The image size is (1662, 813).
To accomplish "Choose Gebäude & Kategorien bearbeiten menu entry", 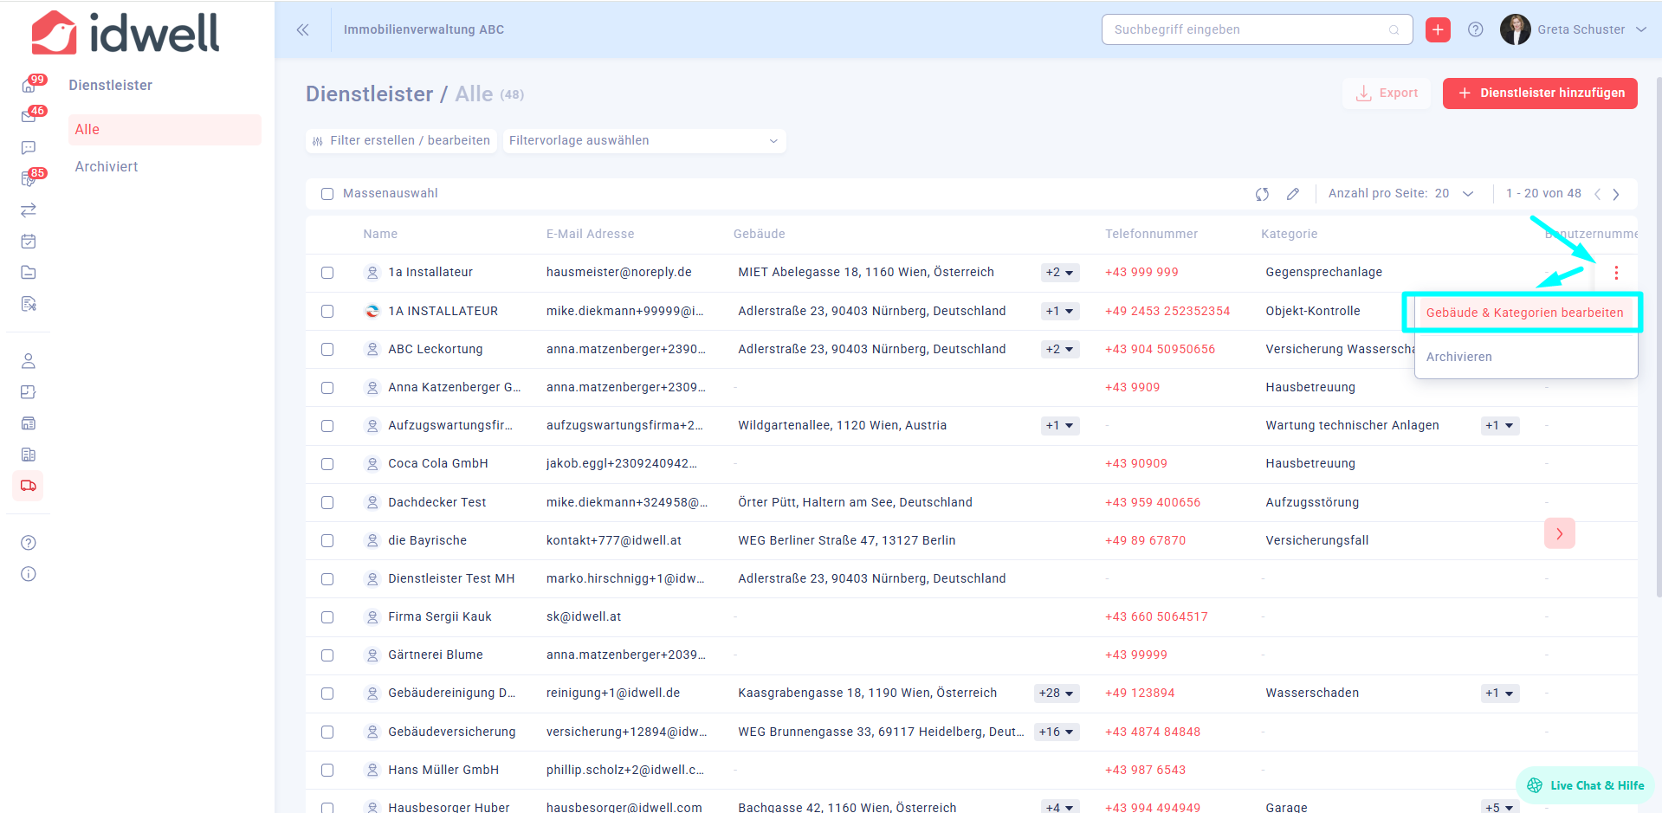I will coord(1524,313).
